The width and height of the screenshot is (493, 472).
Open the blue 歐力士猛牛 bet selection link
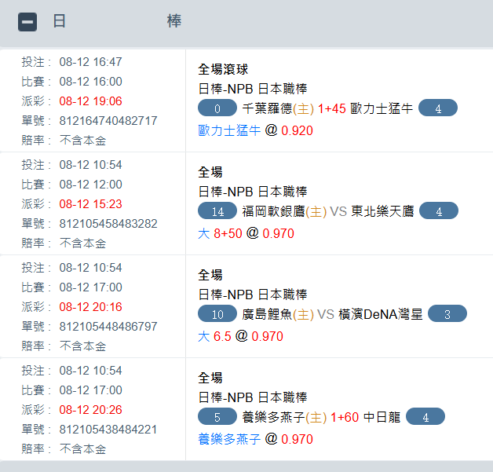229,130
